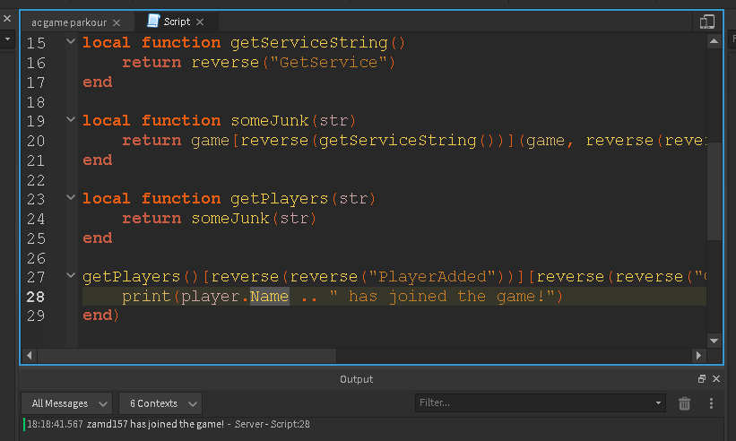Open the 6 Contexts dropdown
The width and height of the screenshot is (736, 441).
coord(160,403)
